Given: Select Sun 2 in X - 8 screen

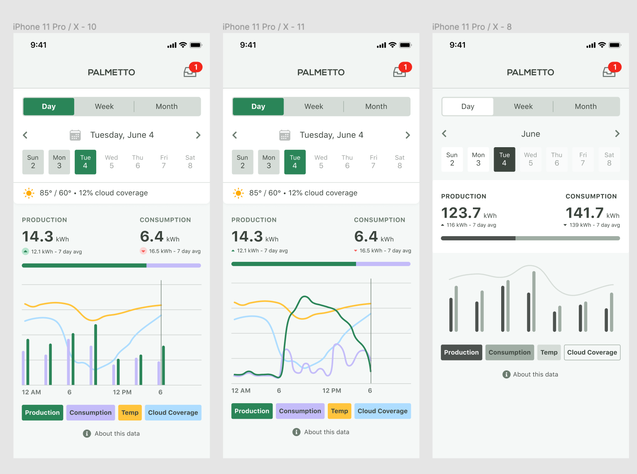Looking at the screenshot, I should 452,159.
